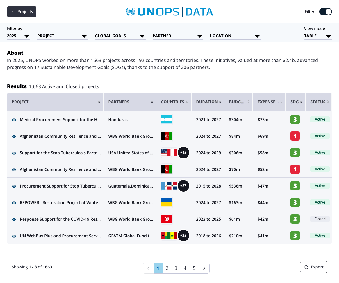
Task: Click eye icon for Procurement Support Stop Tubercul row
Action: click(x=14, y=186)
